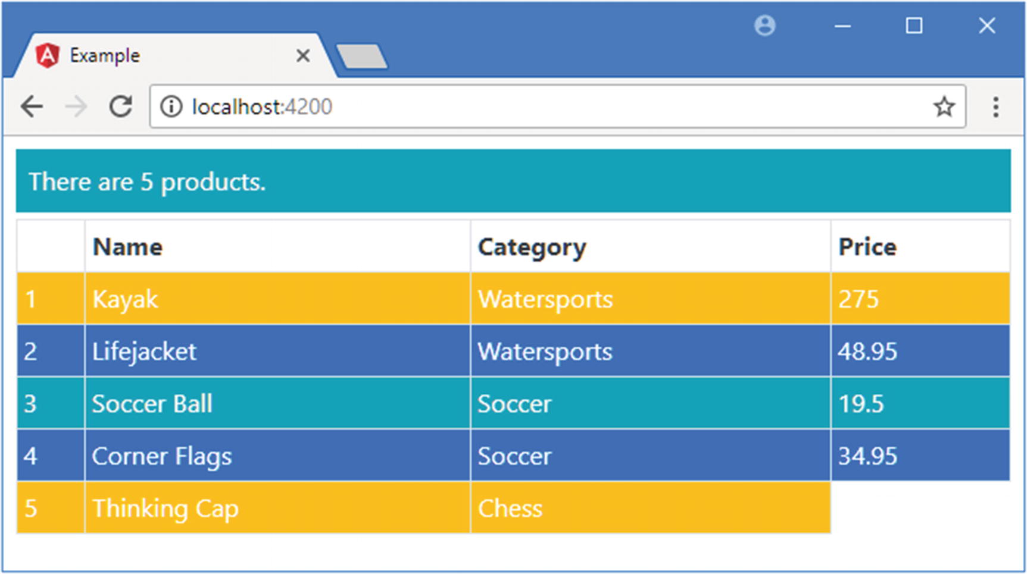
Task: Click the Price column header
Action: pos(867,247)
